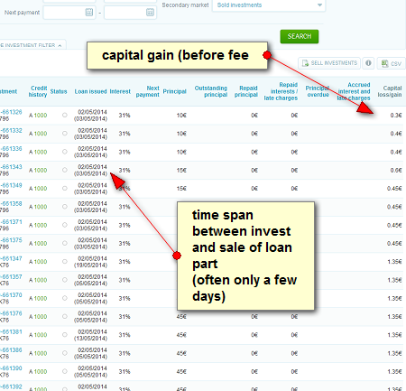
Task: Sort by Outstanding principal column header
Action: pos(211,91)
